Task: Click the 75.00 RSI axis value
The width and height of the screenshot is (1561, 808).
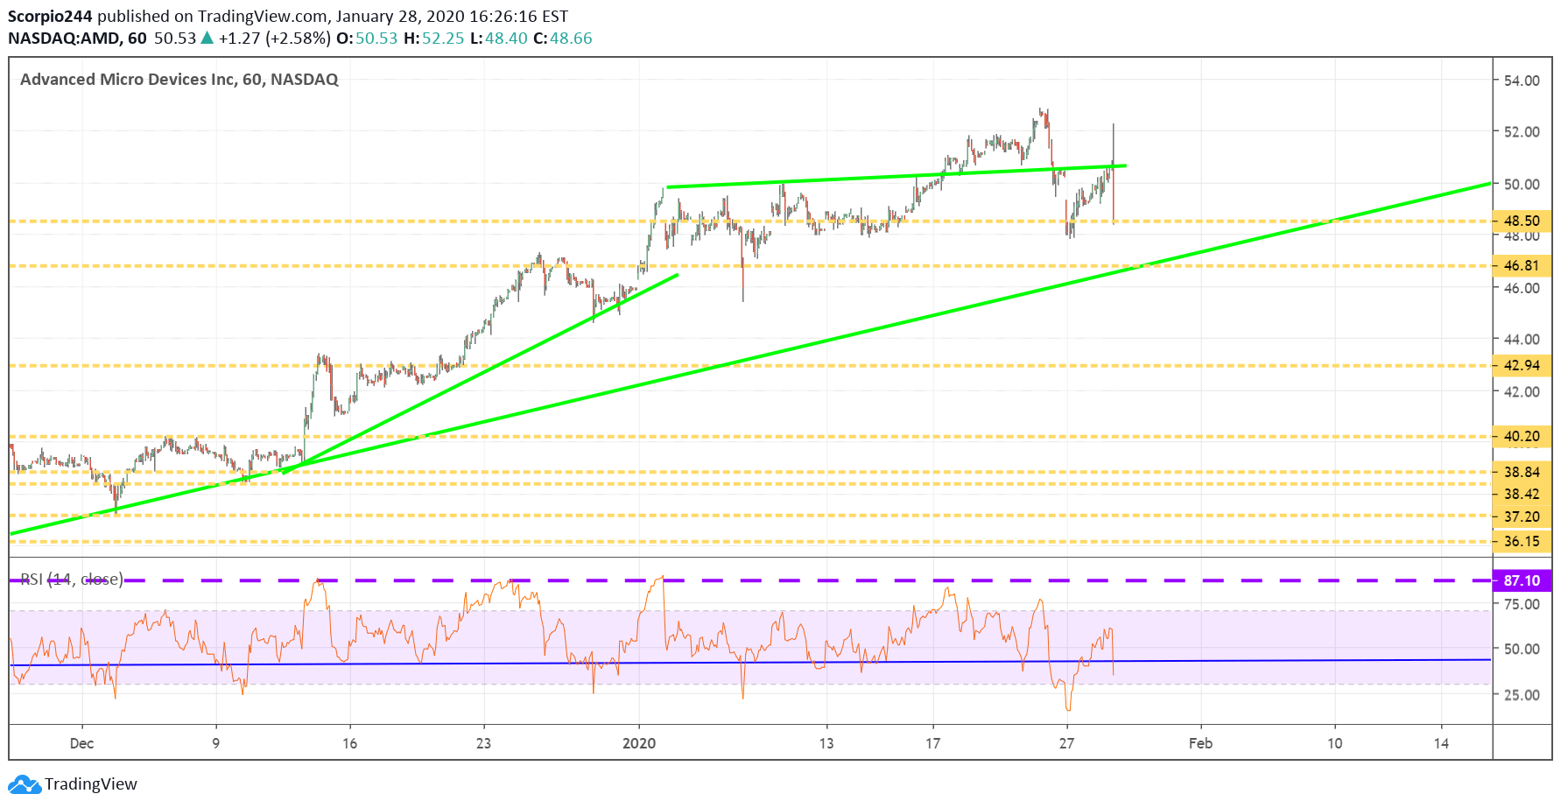Action: (1522, 604)
